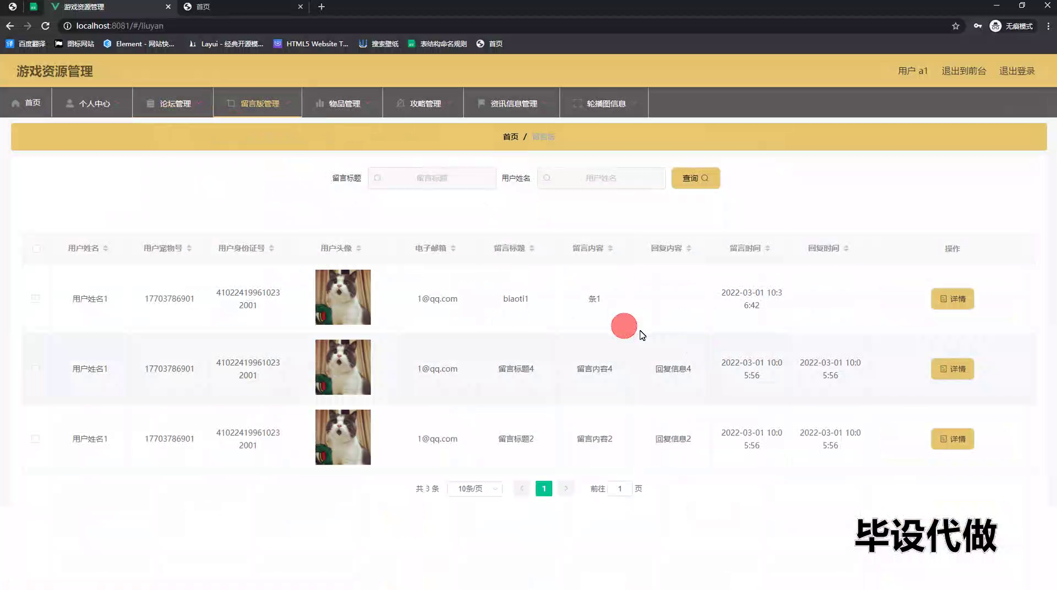Open the 图标网站 bookmark
Viewport: 1057px width, 590px height.
[x=74, y=43]
